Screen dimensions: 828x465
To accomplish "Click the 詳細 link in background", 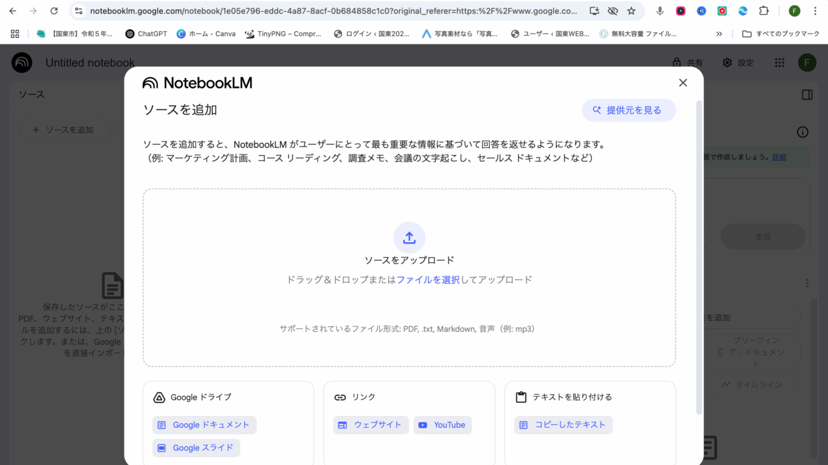I will (x=779, y=157).
